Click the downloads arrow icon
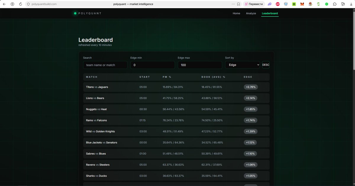355x186 pixels. click(x=351, y=4)
